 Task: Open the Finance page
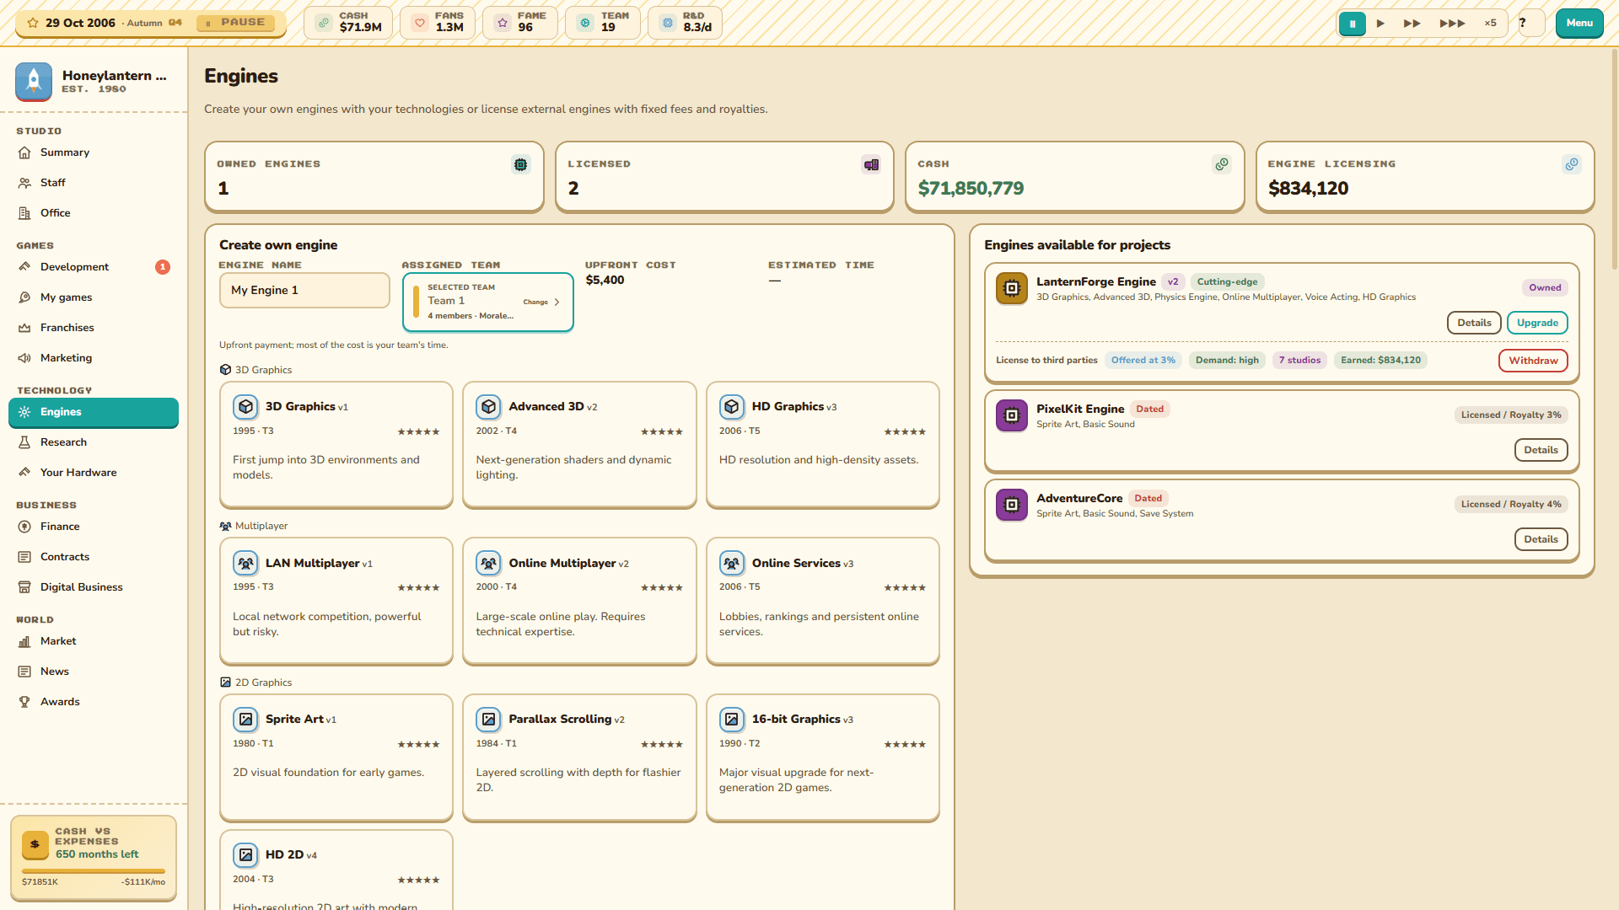[x=94, y=527]
